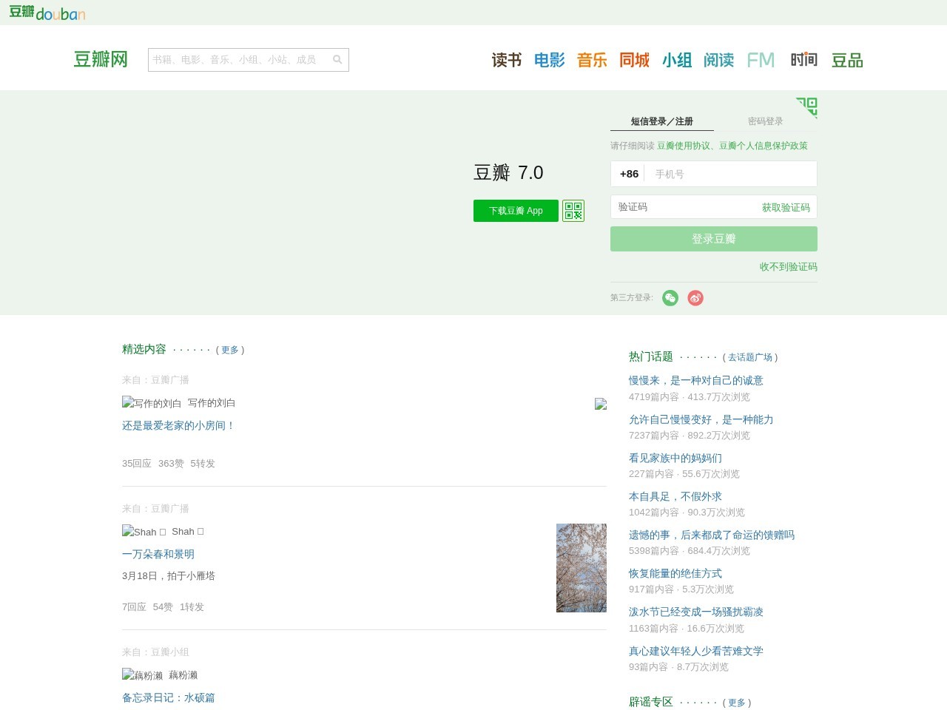947x710 pixels.
Task: Select the 密码登录 tab
Action: point(766,121)
